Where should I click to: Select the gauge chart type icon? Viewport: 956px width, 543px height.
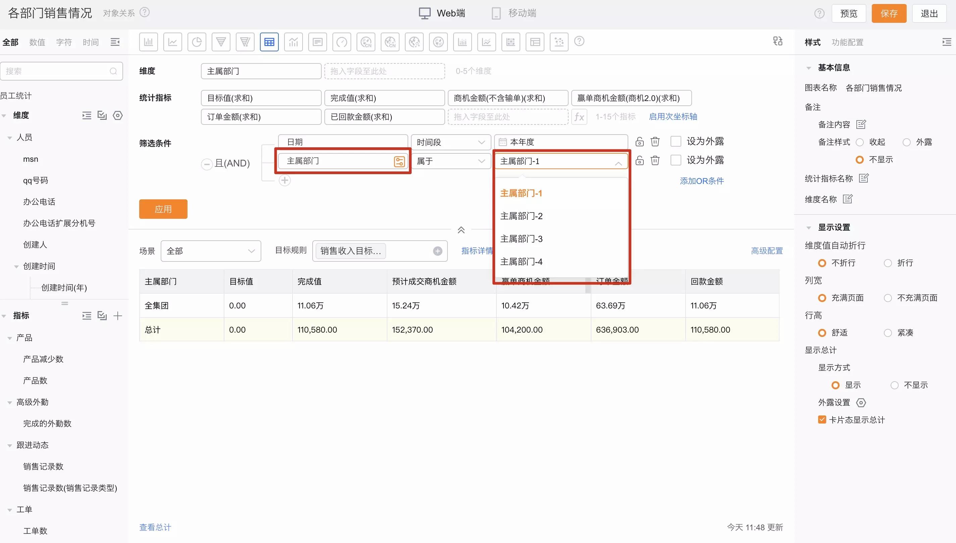coord(342,42)
